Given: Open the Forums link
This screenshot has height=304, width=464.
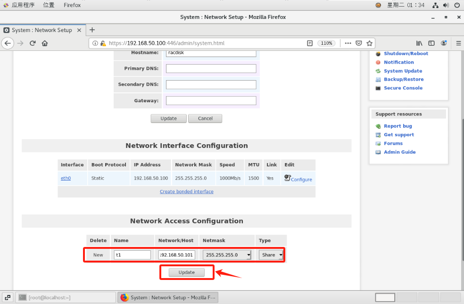Looking at the screenshot, I should [393, 143].
